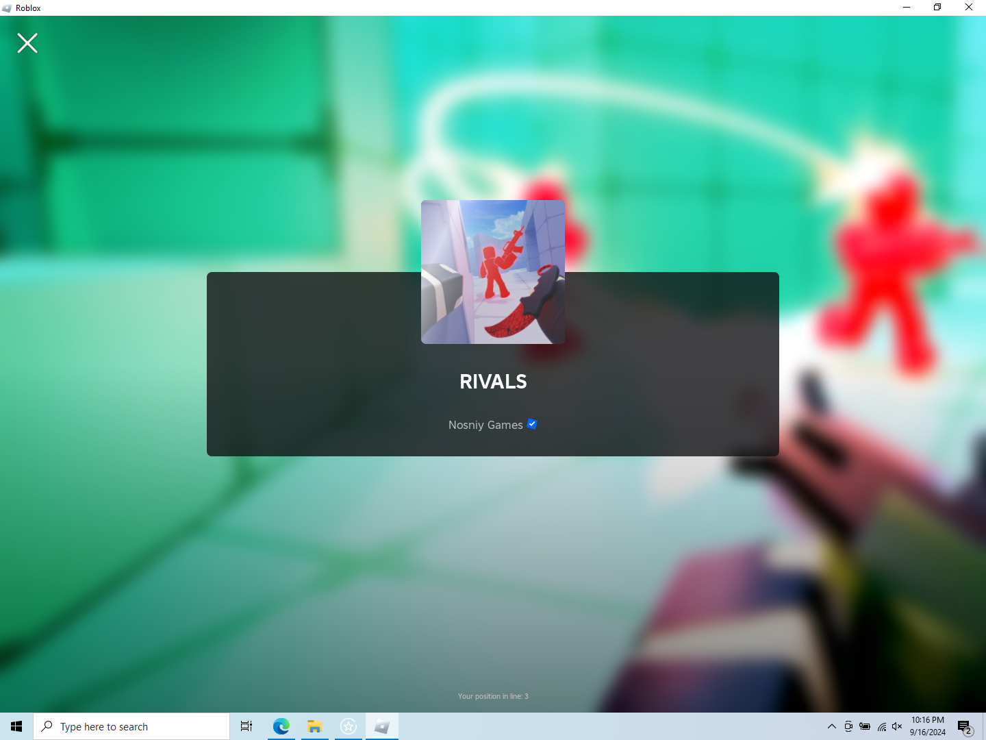Open Task View from the taskbar
Viewport: 986px width, 740px height.
(246, 726)
